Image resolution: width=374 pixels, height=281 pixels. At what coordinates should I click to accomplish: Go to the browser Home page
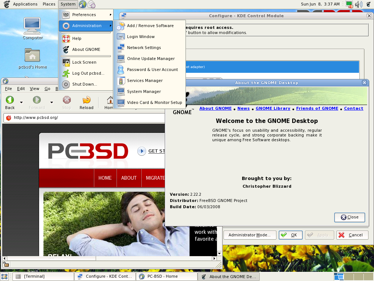(x=109, y=103)
